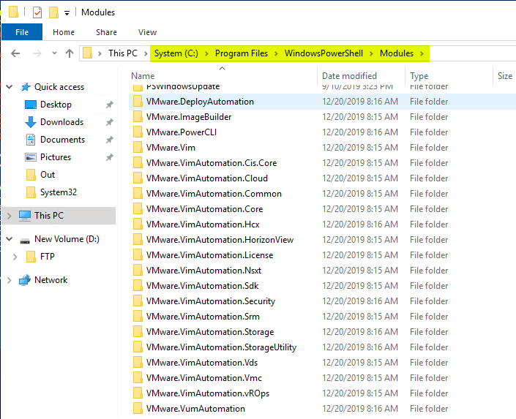Sort by the Name column header
The width and height of the screenshot is (516, 419).
point(143,76)
